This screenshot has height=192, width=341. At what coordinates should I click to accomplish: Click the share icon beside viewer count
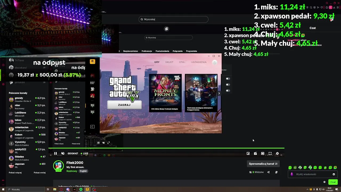click(x=269, y=172)
